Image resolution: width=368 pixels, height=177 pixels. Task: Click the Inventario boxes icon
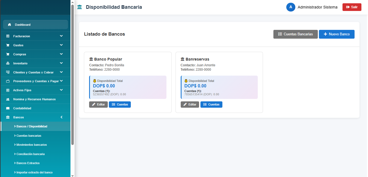(8, 63)
